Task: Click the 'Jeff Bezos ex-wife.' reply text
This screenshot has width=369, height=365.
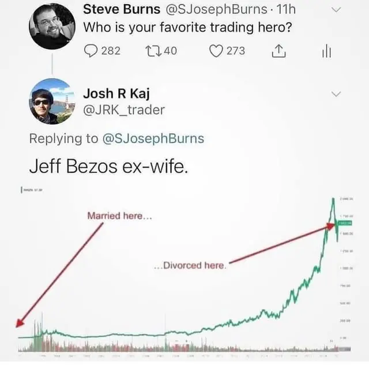Action: pos(109,167)
